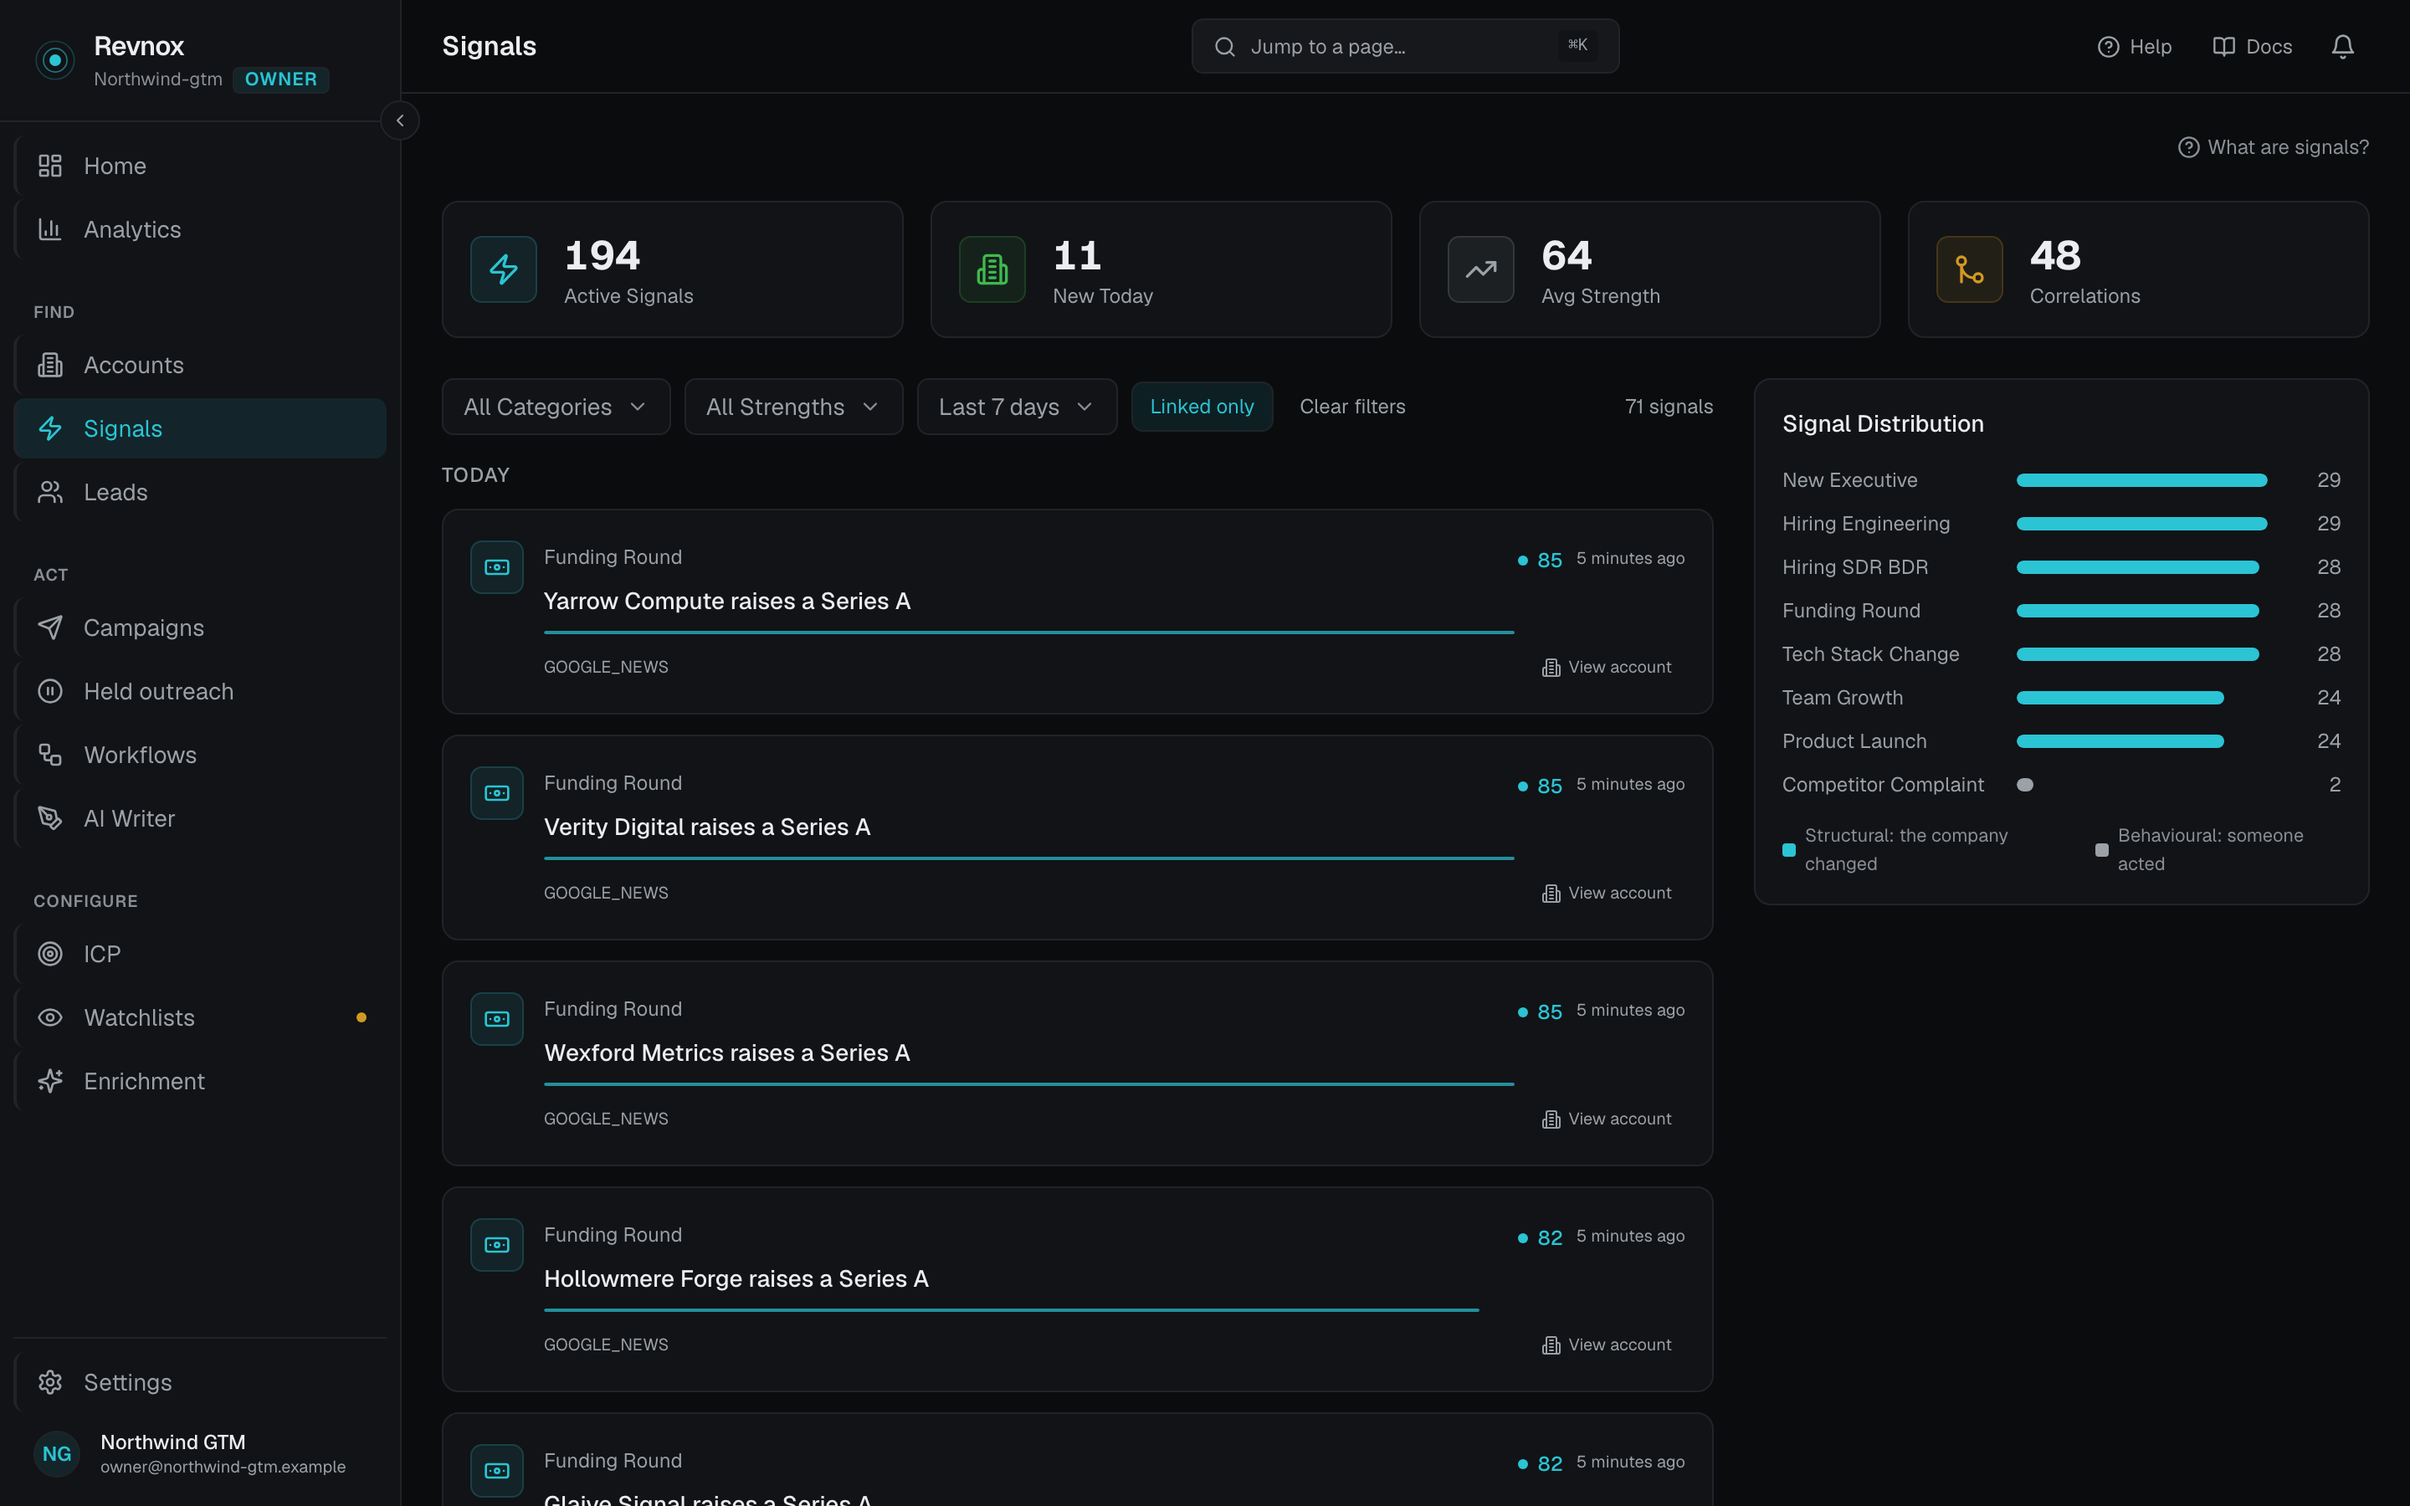Click What are signals? link
Image resolution: width=2410 pixels, height=1506 pixels.
point(2274,147)
